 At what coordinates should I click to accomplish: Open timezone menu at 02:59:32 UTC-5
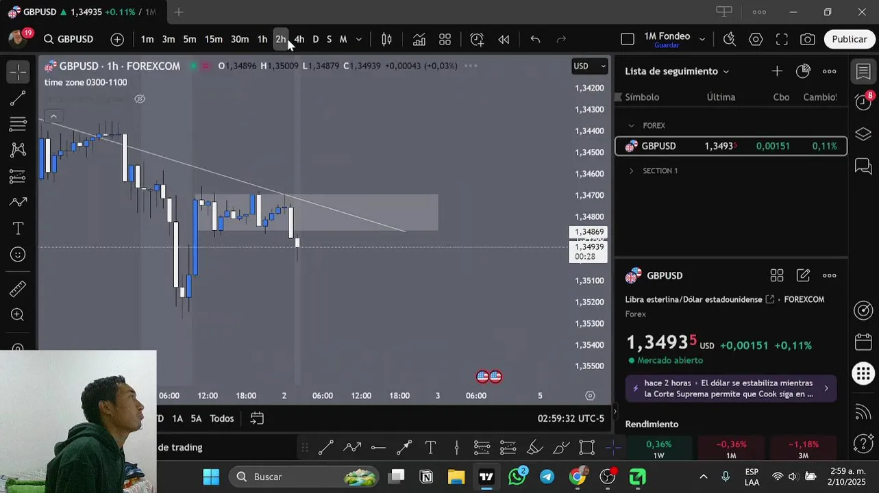click(571, 418)
